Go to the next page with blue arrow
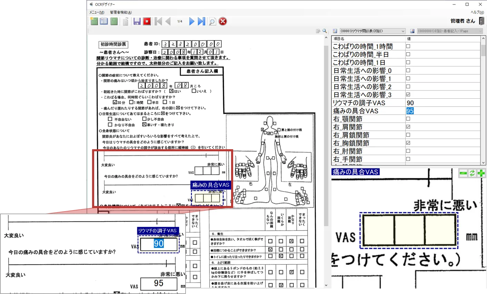The width and height of the screenshot is (487, 294). (192, 22)
